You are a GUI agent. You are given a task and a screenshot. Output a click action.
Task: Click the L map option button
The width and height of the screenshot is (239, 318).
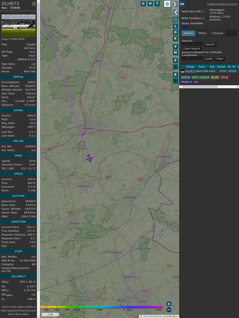coord(175,26)
